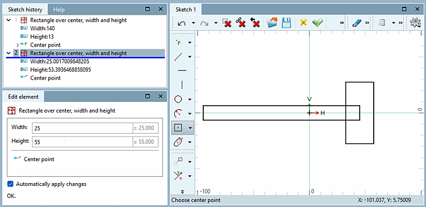The image size is (426, 207).
Task: Click the greyed transform/copy tool icon
Action: pyautogui.click(x=178, y=162)
